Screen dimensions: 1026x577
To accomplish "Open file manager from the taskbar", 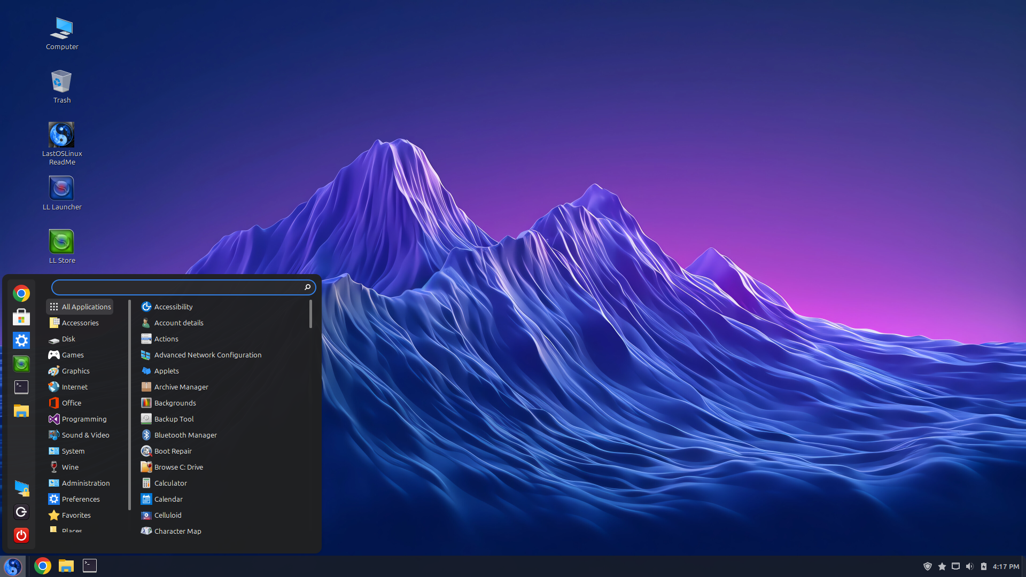I will coord(66,566).
